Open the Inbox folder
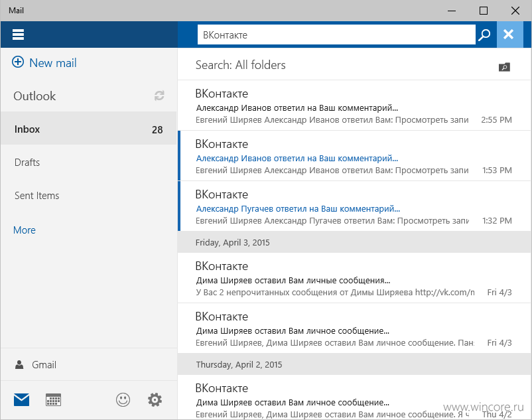This screenshot has width=532, height=420. [88, 129]
